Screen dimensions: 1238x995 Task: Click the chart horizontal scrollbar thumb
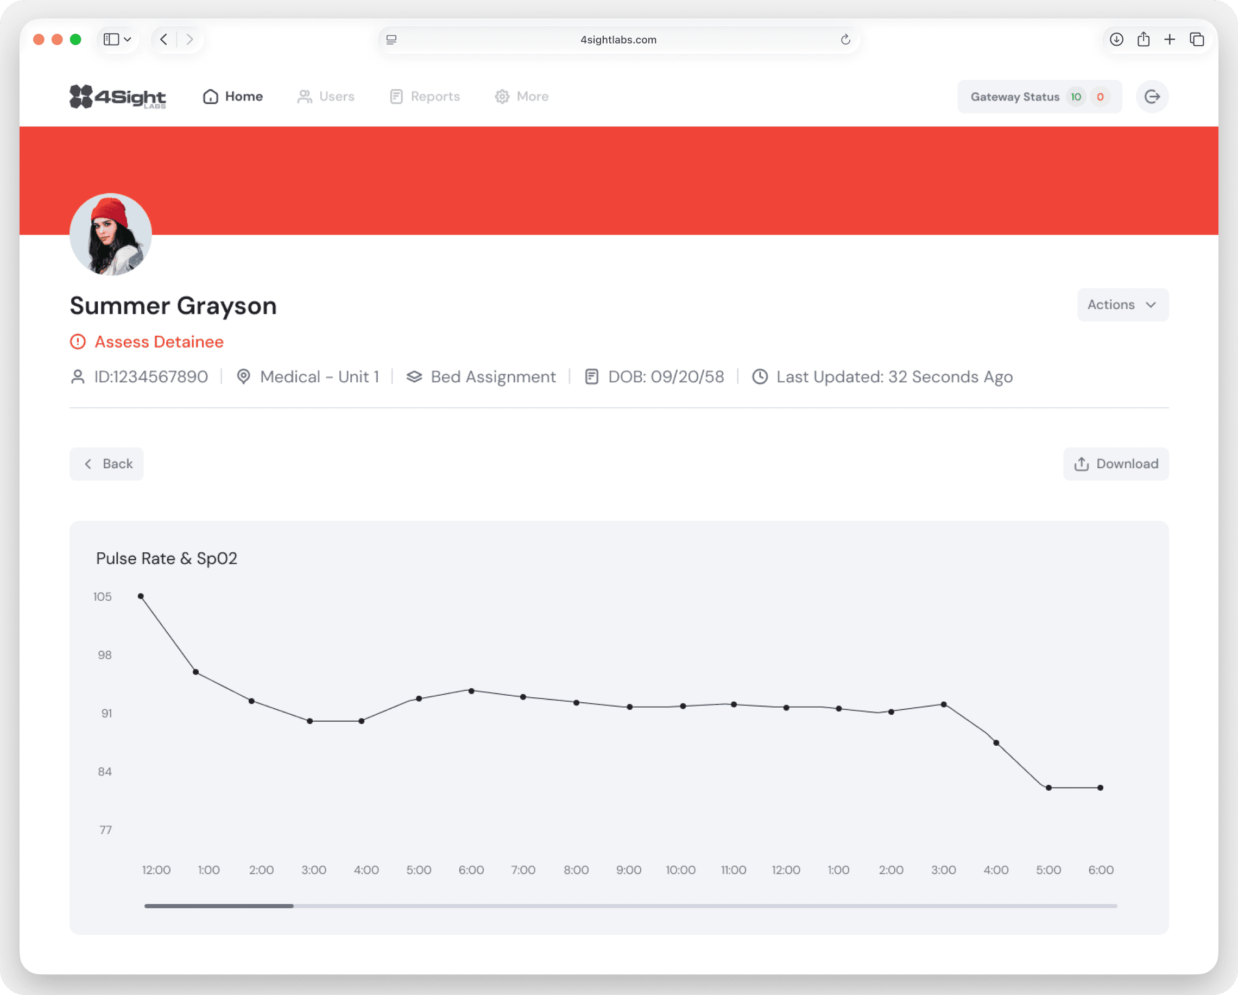(x=219, y=906)
